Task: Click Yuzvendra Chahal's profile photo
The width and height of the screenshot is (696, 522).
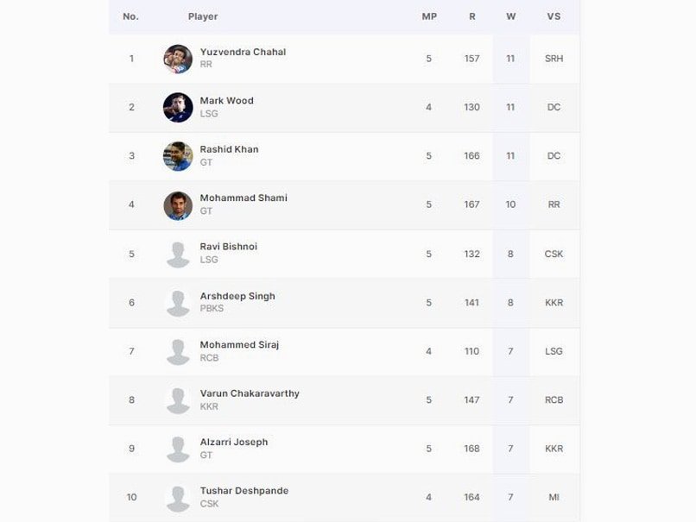Action: (178, 59)
